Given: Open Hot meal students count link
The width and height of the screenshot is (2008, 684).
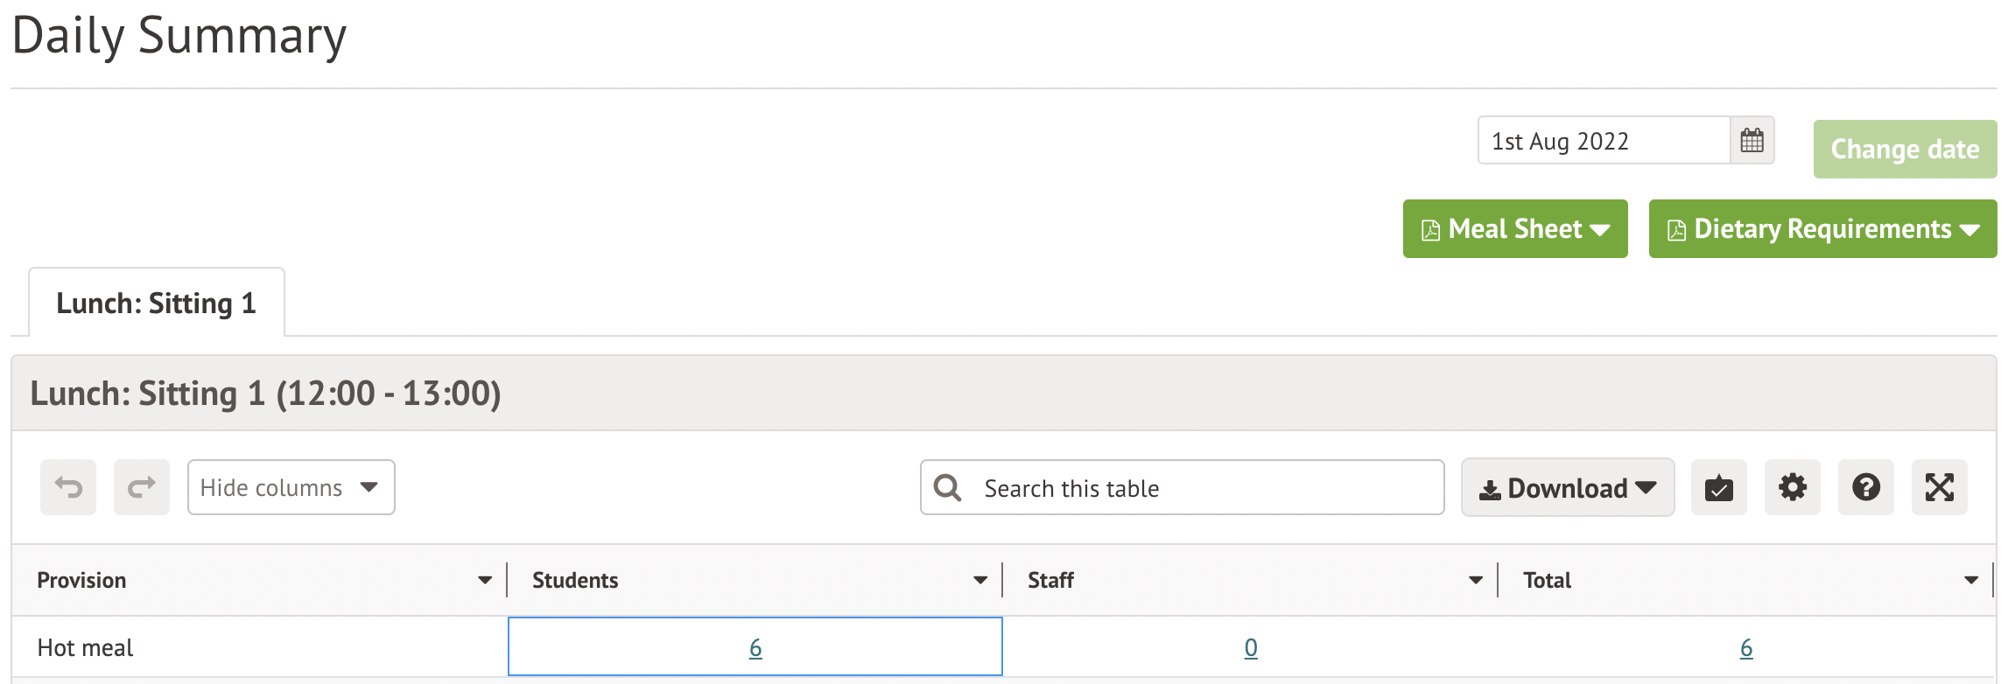Looking at the screenshot, I should point(755,648).
